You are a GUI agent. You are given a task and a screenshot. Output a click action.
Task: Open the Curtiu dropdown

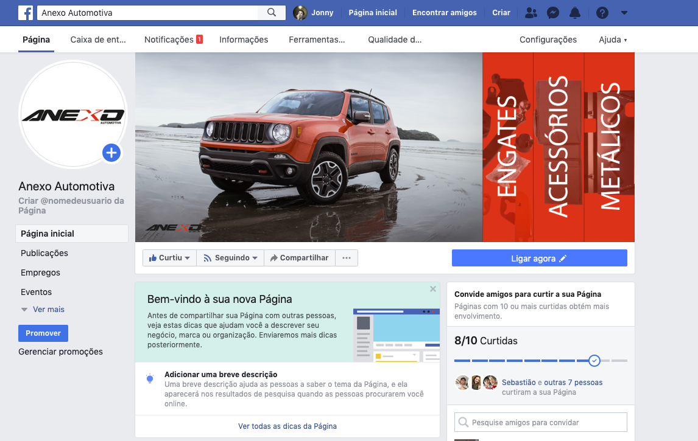[169, 258]
